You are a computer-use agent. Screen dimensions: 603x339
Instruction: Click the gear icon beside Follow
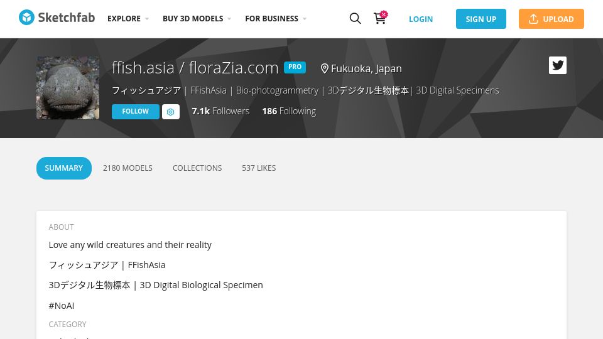171,112
